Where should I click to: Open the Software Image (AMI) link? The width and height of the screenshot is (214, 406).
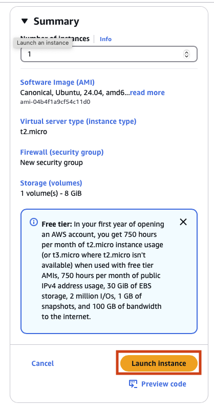click(57, 82)
